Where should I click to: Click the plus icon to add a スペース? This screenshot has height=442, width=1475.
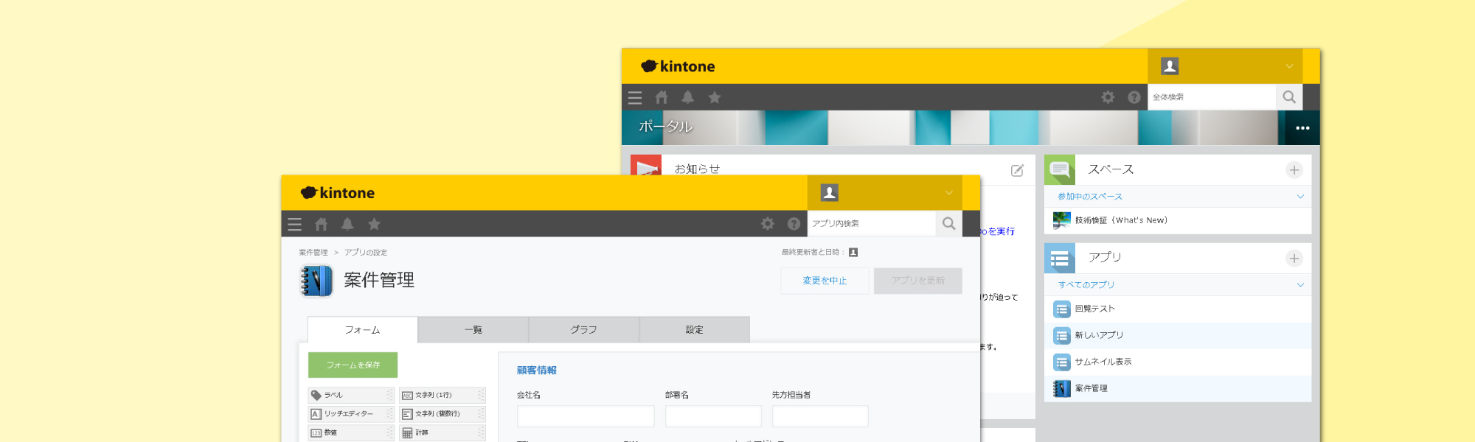(1294, 170)
